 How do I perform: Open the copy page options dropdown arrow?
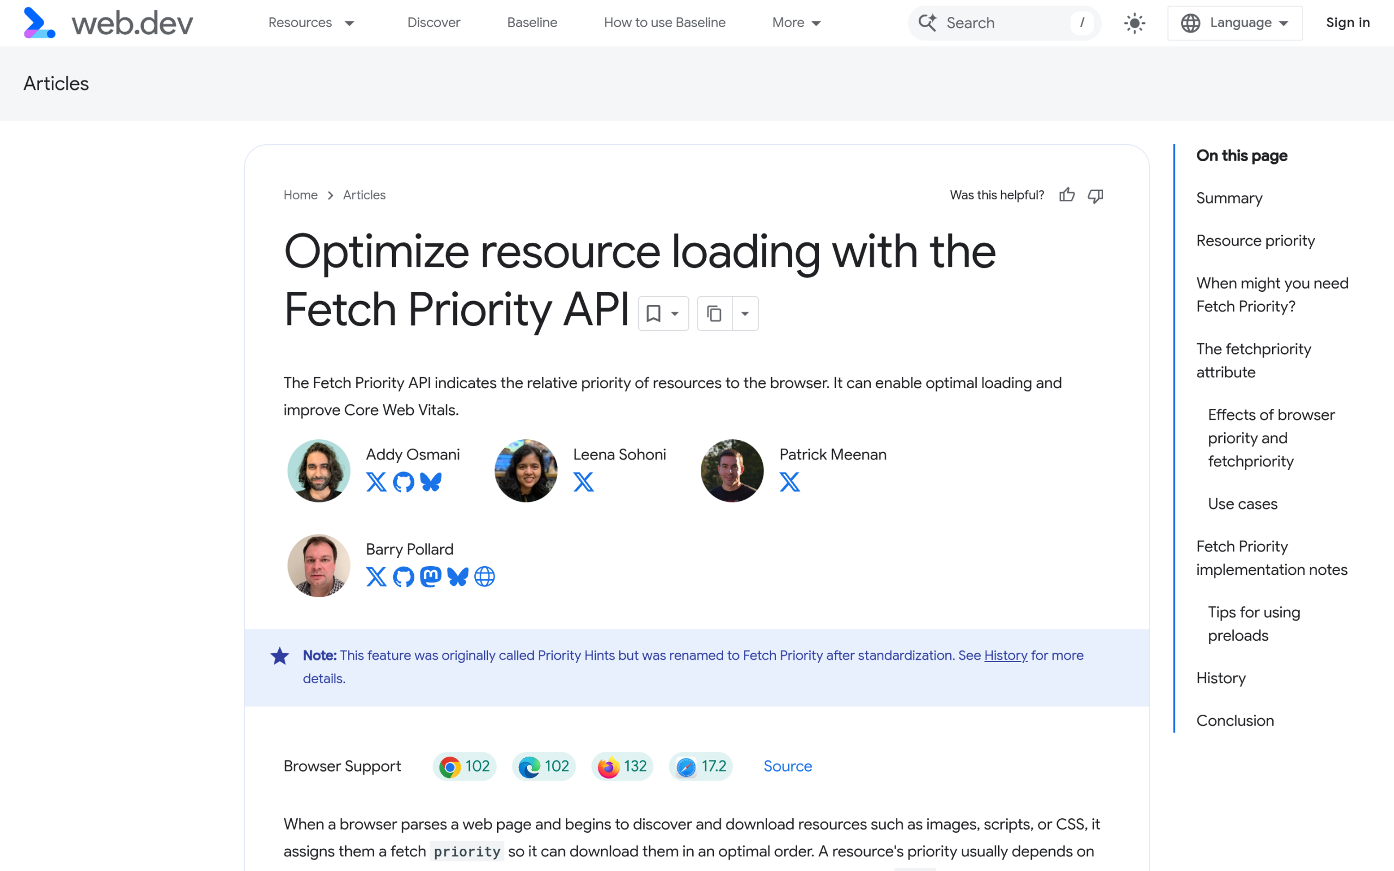[x=745, y=314]
